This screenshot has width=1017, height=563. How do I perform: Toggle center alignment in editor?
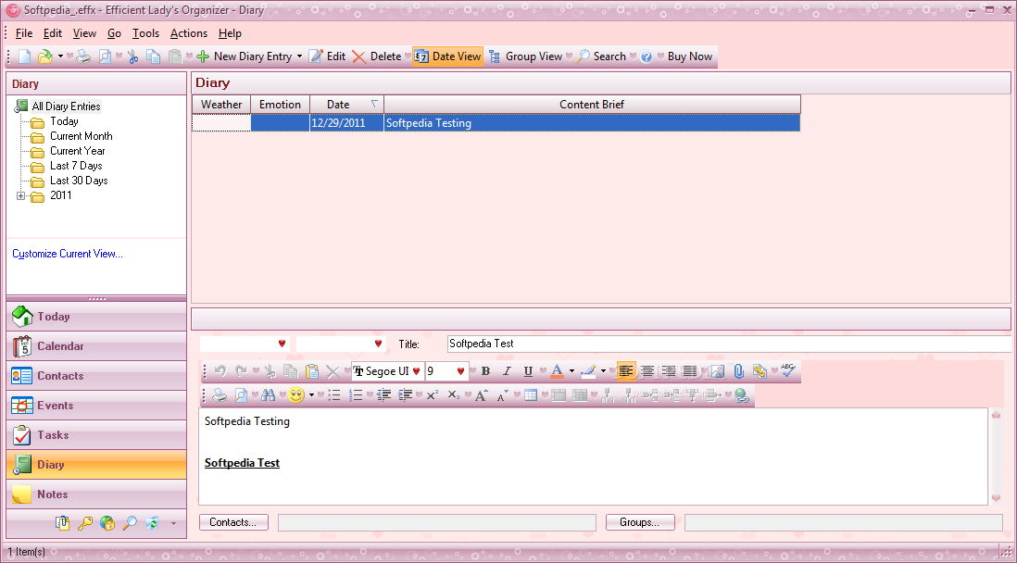(x=647, y=371)
